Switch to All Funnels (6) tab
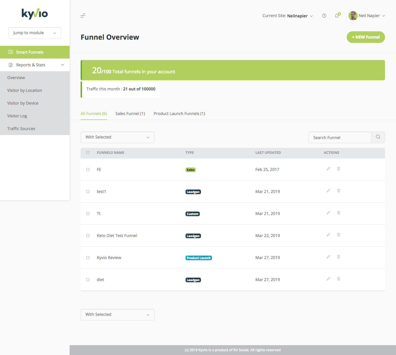The image size is (396, 355). point(94,114)
